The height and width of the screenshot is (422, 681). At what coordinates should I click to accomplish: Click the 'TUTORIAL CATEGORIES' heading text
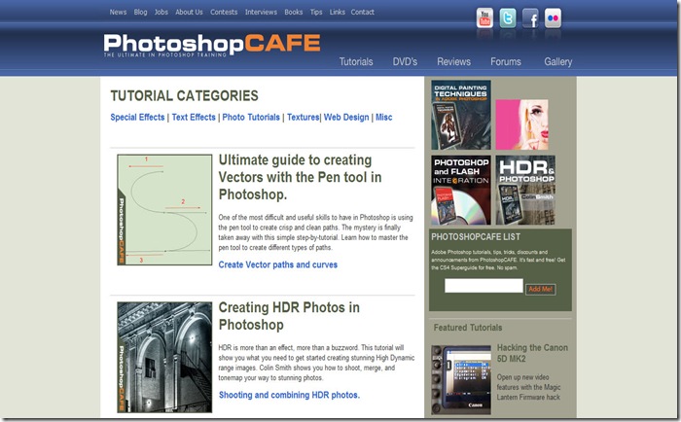coord(184,95)
